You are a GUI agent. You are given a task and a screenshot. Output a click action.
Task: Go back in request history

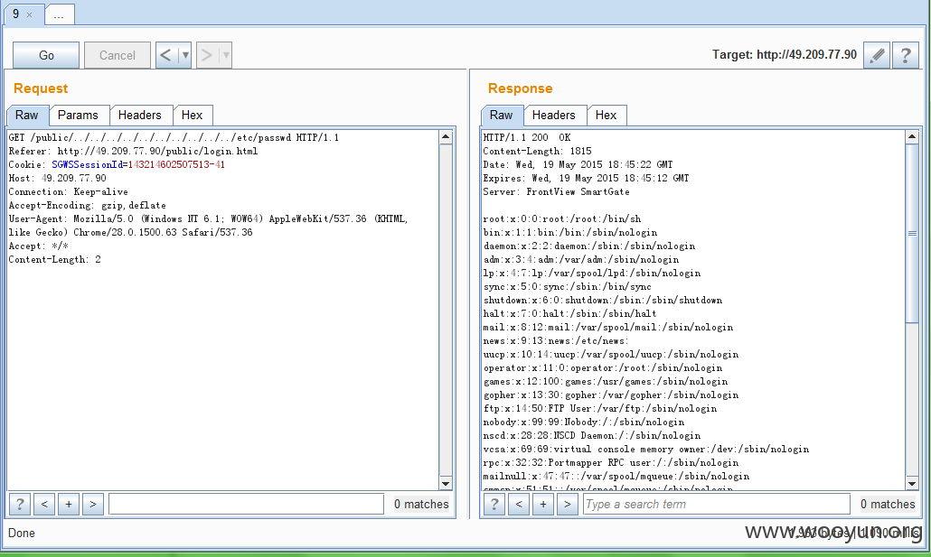[166, 55]
